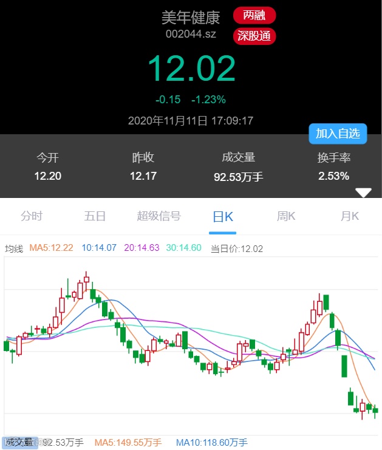The image size is (382, 450).
Task: Tap the 深股通 red badge
Action: click(254, 36)
